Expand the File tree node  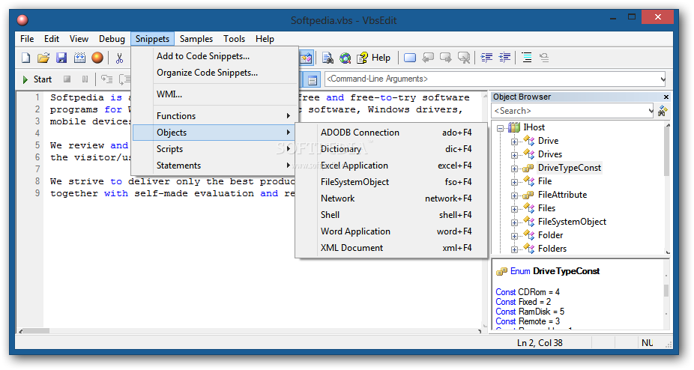point(514,182)
